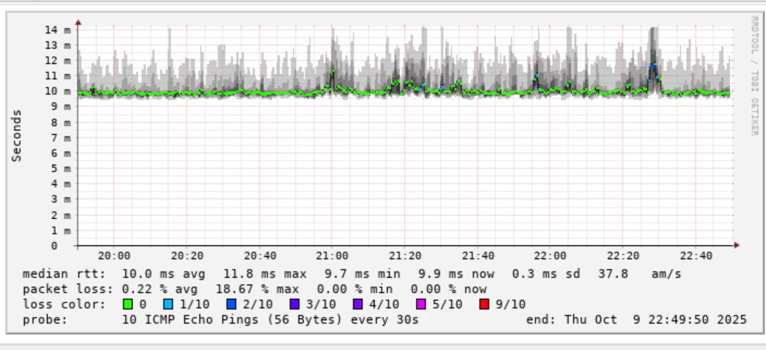766x350 pixels.
Task: Click the red arrow at X axis end
Action: pyautogui.click(x=737, y=245)
